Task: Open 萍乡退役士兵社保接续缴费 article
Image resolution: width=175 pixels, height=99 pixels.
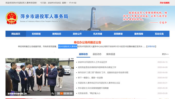Action: (x=93, y=88)
